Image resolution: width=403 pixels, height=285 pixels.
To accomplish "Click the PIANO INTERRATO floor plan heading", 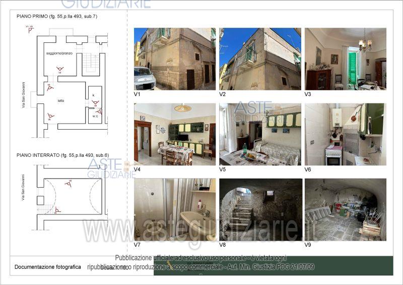I will (62, 155).
